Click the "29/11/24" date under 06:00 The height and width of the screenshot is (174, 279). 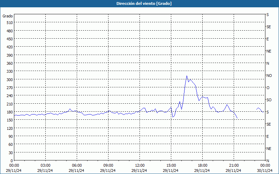[x=76, y=171]
